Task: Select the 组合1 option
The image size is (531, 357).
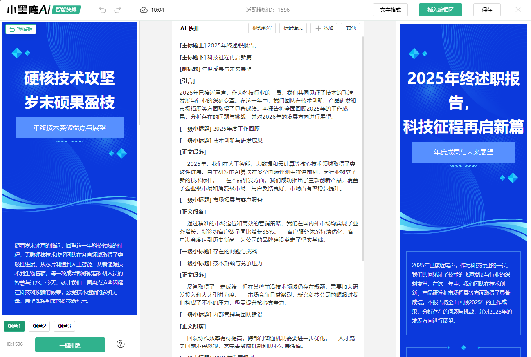Action: [14, 326]
